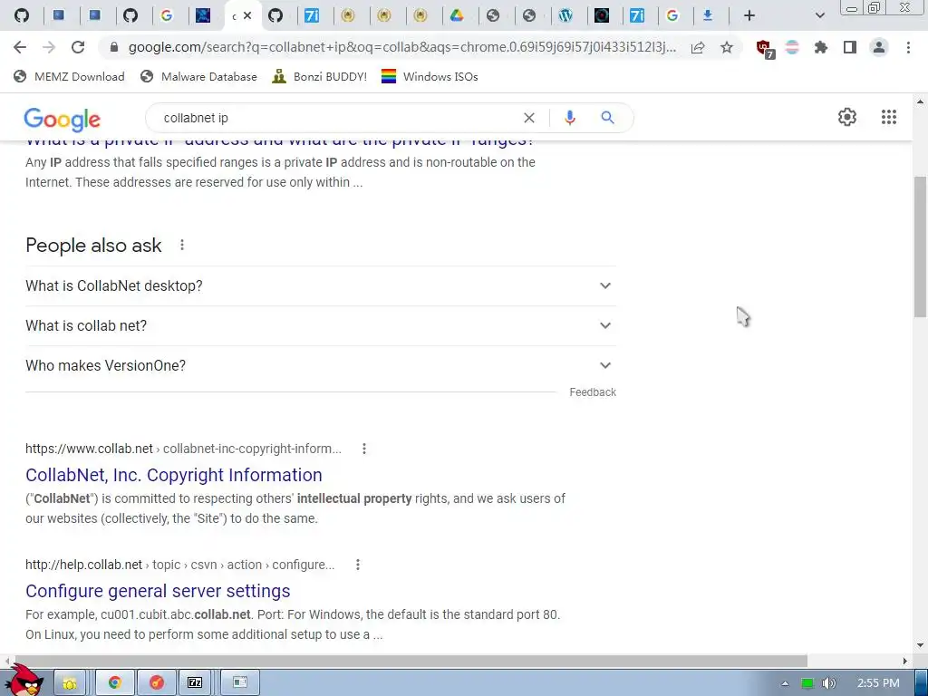
Task: Go to Google home via the logo
Action: click(63, 119)
